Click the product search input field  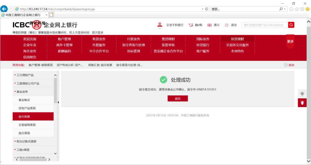265,25
